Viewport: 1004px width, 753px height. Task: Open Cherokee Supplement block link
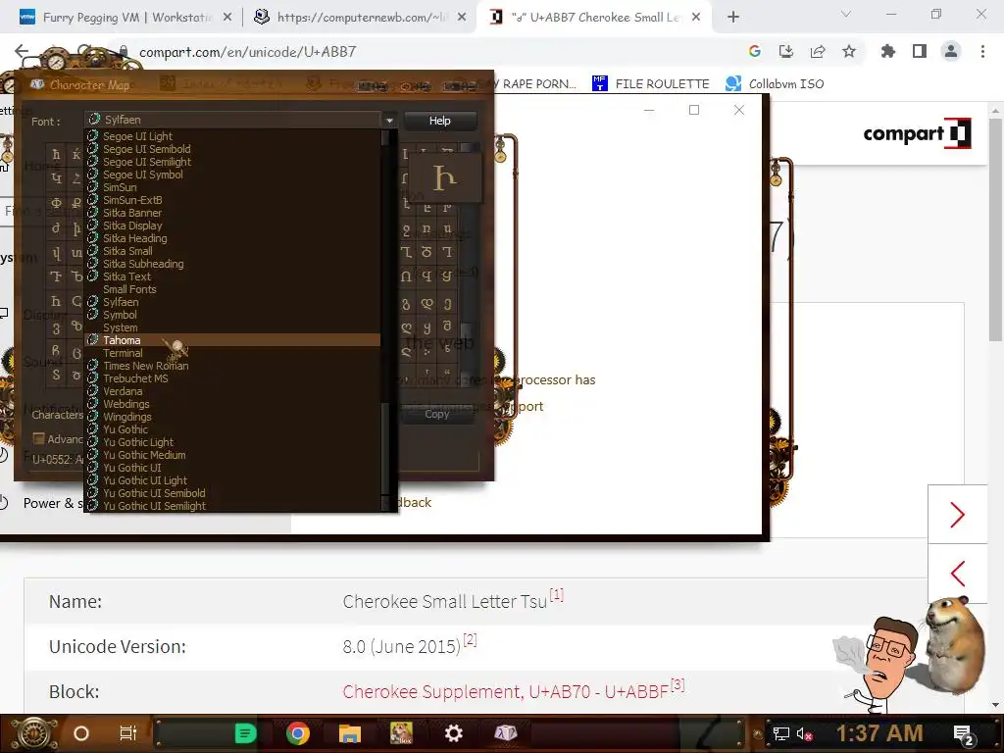(505, 691)
